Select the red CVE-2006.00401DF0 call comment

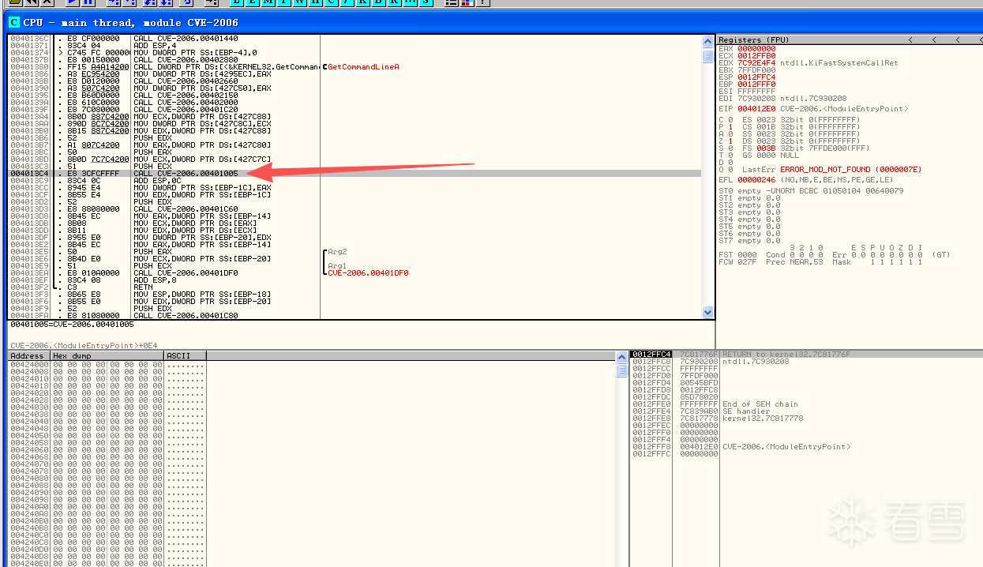click(x=368, y=273)
